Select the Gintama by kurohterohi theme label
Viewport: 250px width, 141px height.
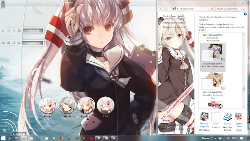(213, 38)
